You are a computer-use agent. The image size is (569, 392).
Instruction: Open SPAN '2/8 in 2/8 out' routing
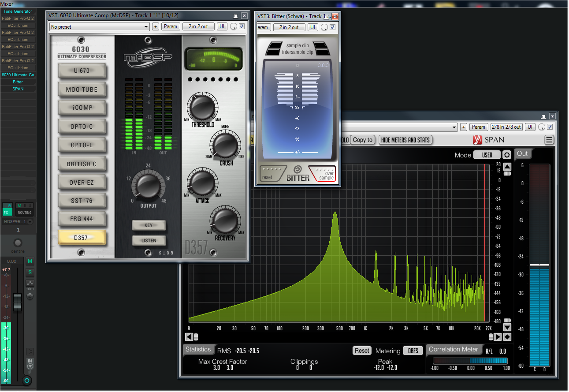[506, 127]
